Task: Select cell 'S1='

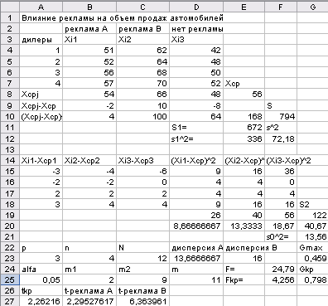Action: pos(196,128)
